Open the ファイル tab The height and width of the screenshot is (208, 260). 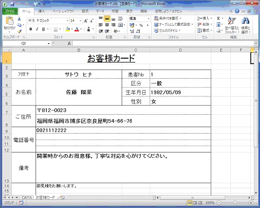[x=10, y=11]
